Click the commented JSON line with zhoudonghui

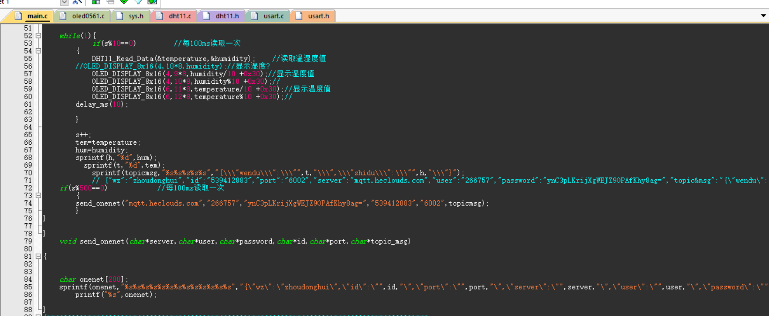click(429, 180)
